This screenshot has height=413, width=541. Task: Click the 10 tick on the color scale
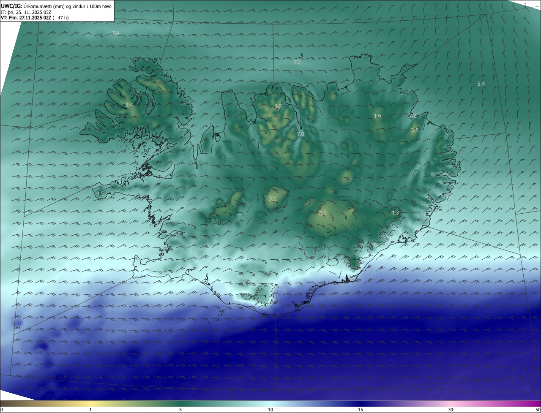[270, 410]
